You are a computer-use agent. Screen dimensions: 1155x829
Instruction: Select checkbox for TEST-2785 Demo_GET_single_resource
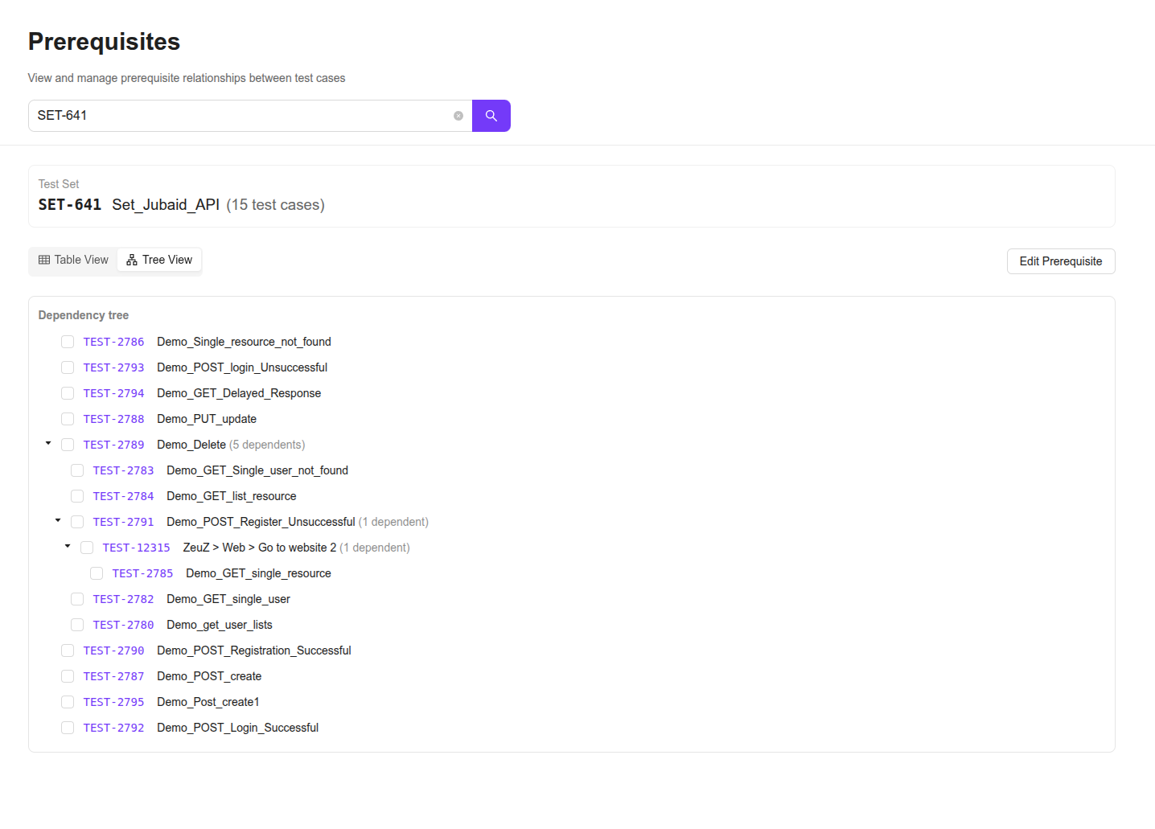point(97,573)
